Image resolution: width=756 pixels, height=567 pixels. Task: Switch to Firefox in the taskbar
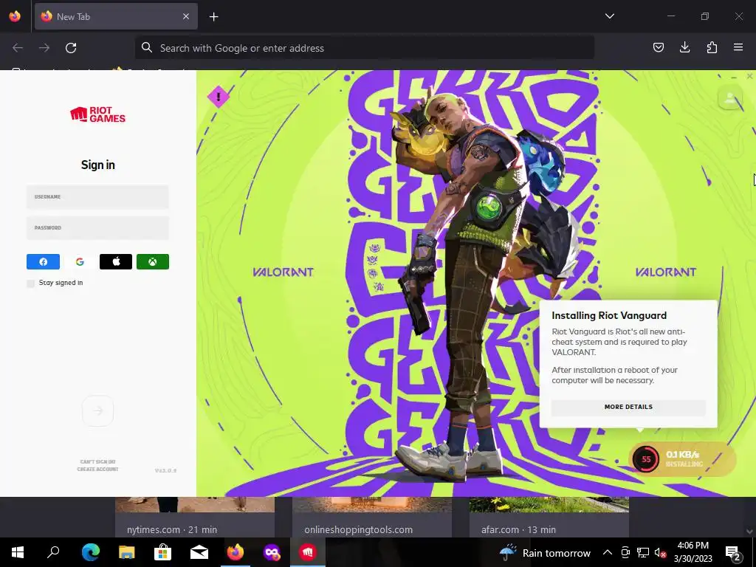[x=236, y=552]
